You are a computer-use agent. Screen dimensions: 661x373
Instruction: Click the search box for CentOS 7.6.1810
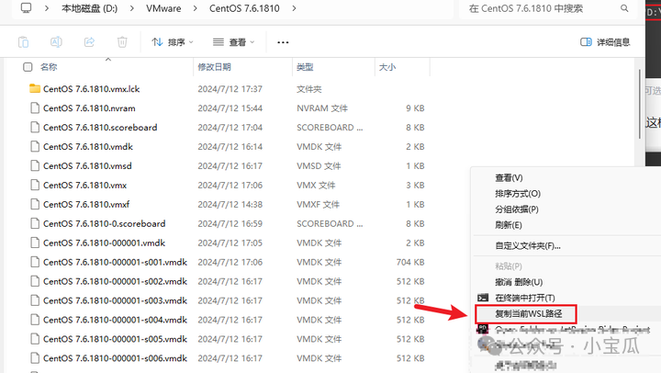542,8
